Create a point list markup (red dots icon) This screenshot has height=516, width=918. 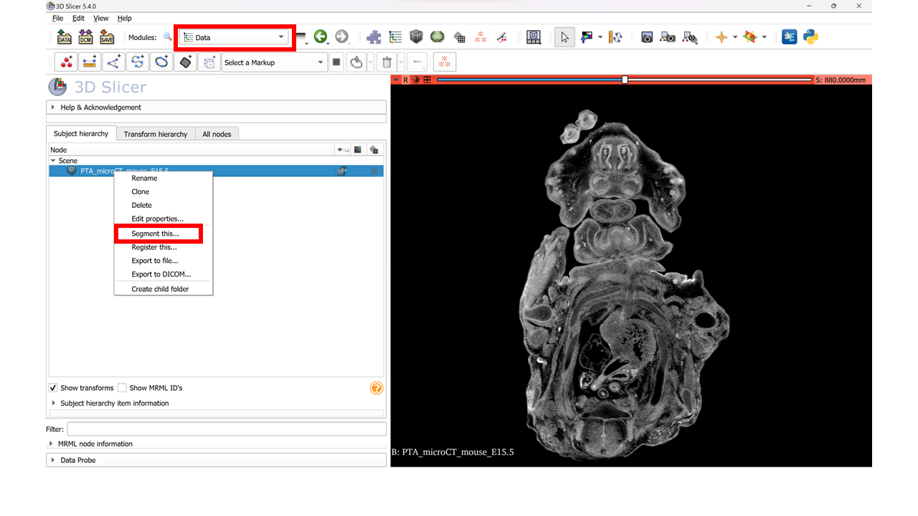(67, 62)
